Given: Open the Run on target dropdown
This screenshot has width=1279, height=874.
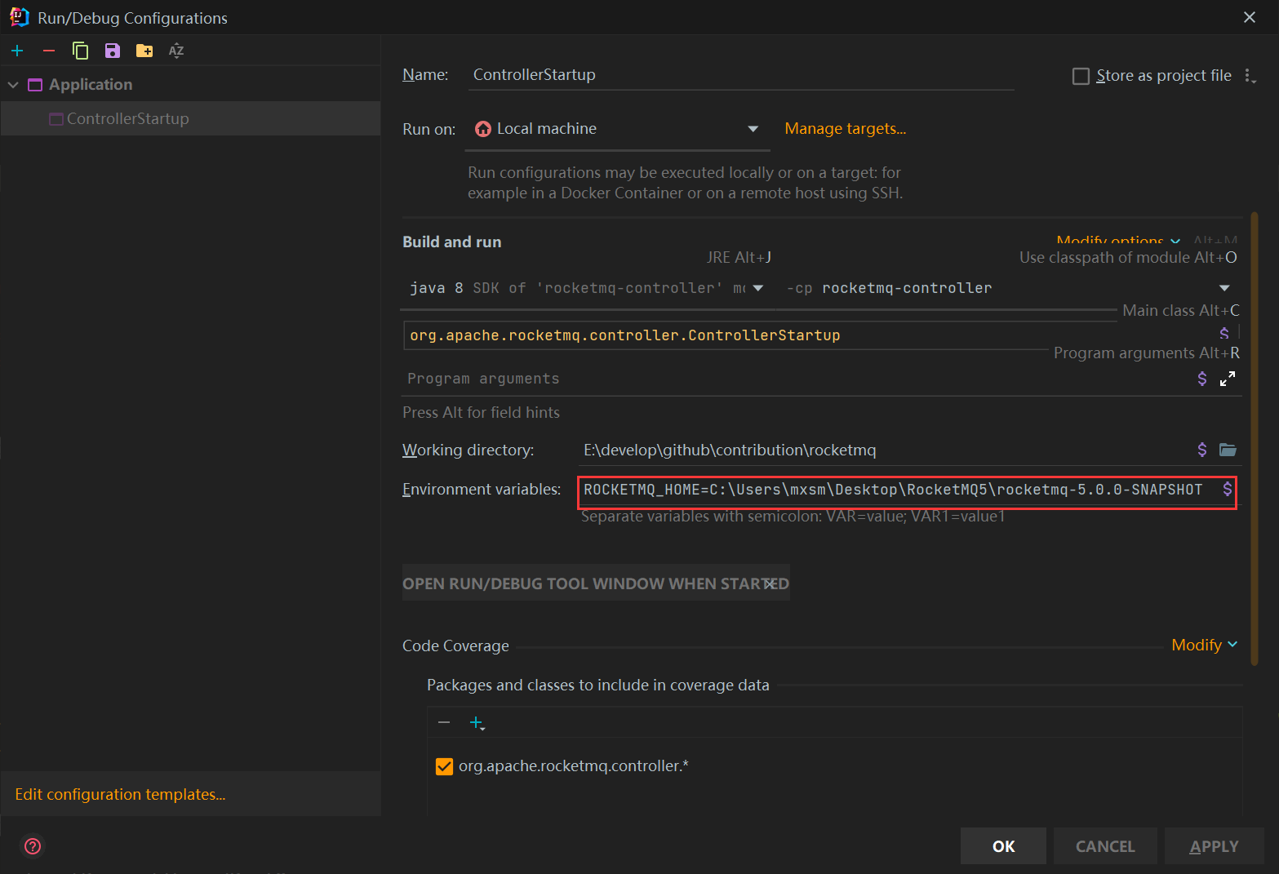Looking at the screenshot, I should 753,128.
